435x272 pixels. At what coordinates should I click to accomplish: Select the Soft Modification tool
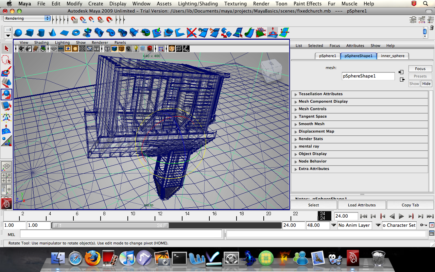point(6,129)
